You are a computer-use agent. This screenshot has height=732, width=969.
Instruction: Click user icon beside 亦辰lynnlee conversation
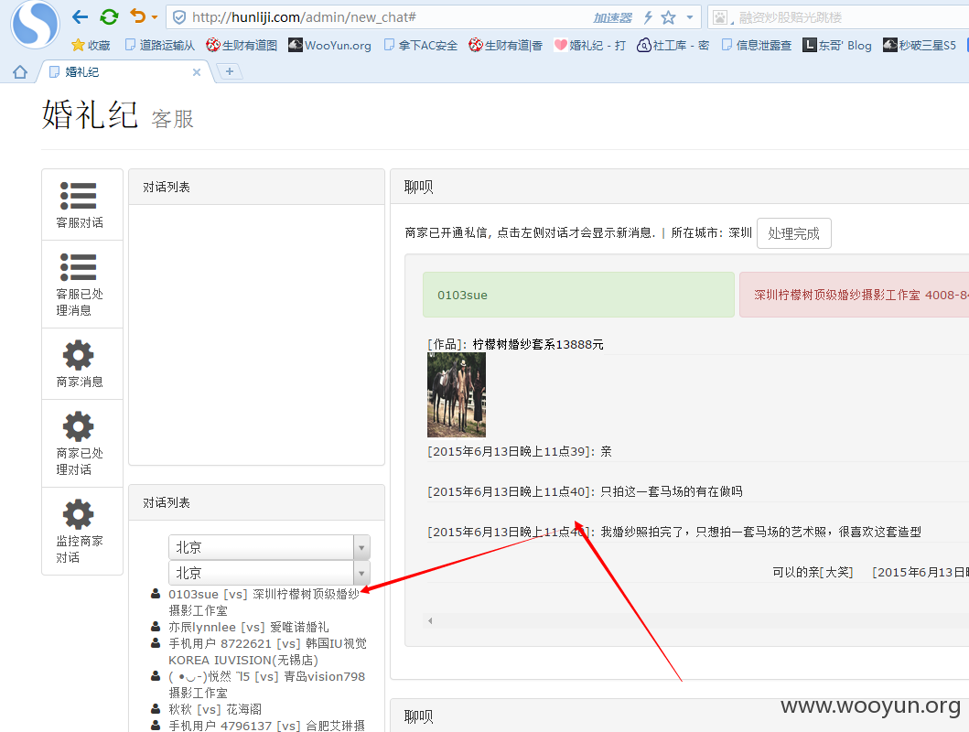coord(156,627)
